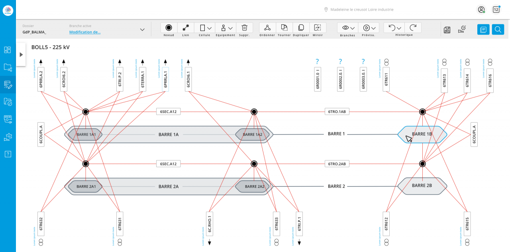Select the Lien connection tool
The image size is (510, 252).
186,28
